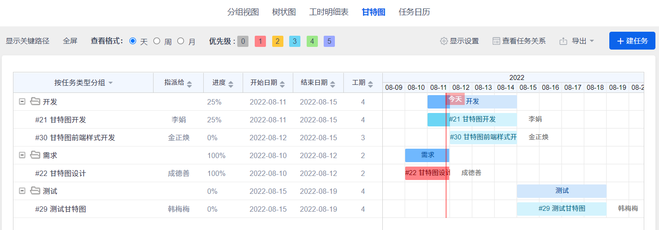Screen dimensions: 659x230
Task: Sort by the 指派给 column arrows
Action: [189, 84]
